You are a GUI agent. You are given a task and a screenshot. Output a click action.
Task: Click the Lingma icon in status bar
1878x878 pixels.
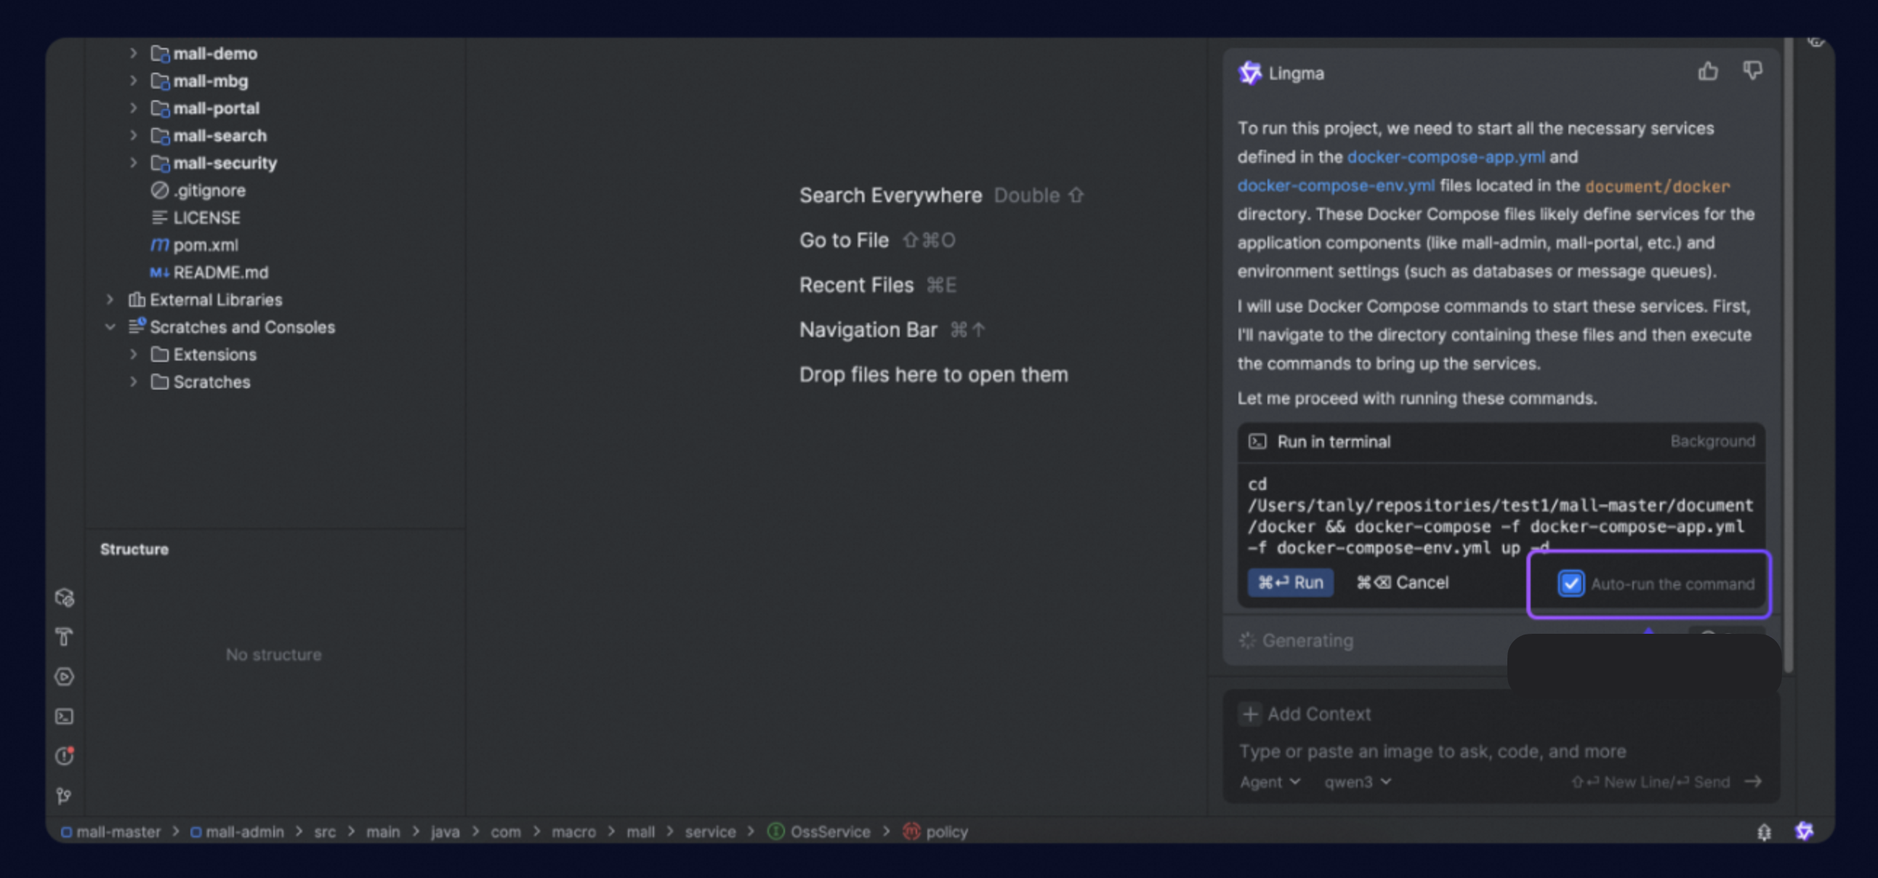[1804, 831]
